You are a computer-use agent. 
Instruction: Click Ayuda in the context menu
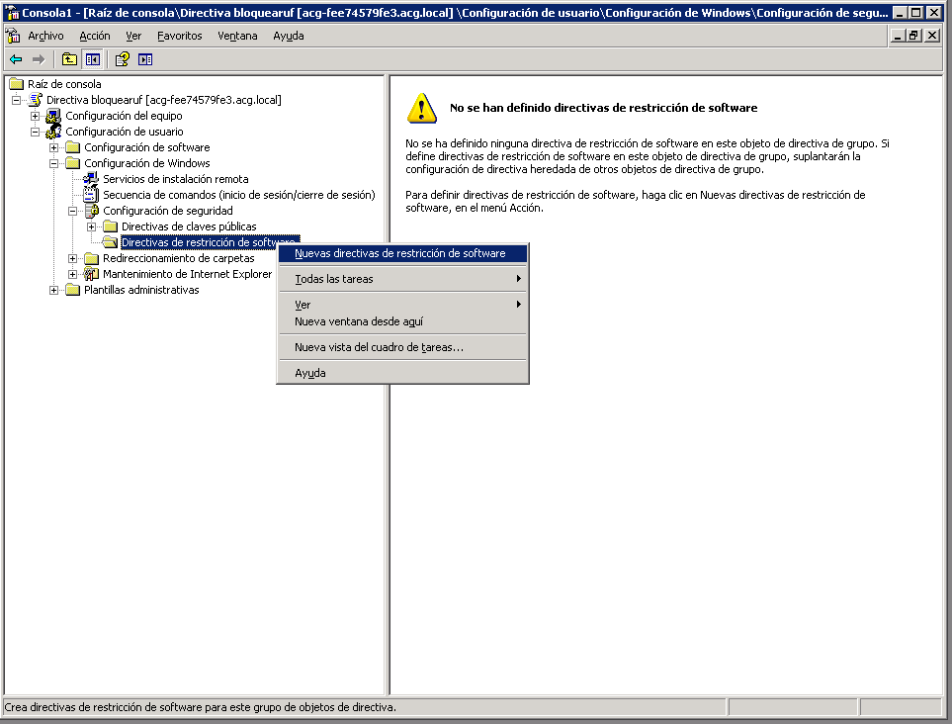309,373
